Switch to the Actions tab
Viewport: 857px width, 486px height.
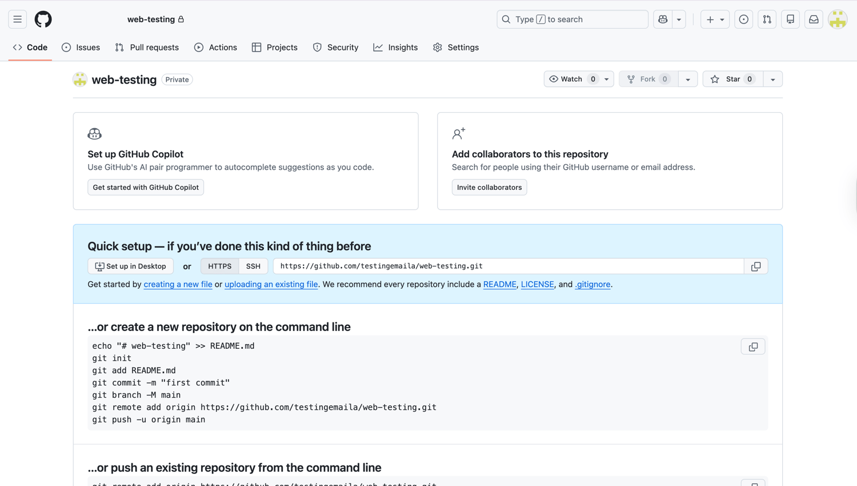215,47
